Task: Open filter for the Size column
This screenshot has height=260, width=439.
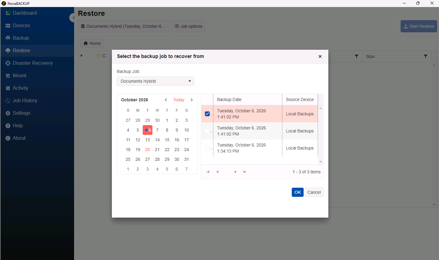Action: 426,56
